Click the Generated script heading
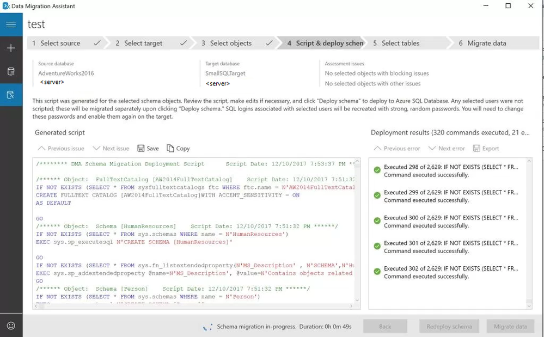The image size is (544, 337). pyautogui.click(x=60, y=132)
